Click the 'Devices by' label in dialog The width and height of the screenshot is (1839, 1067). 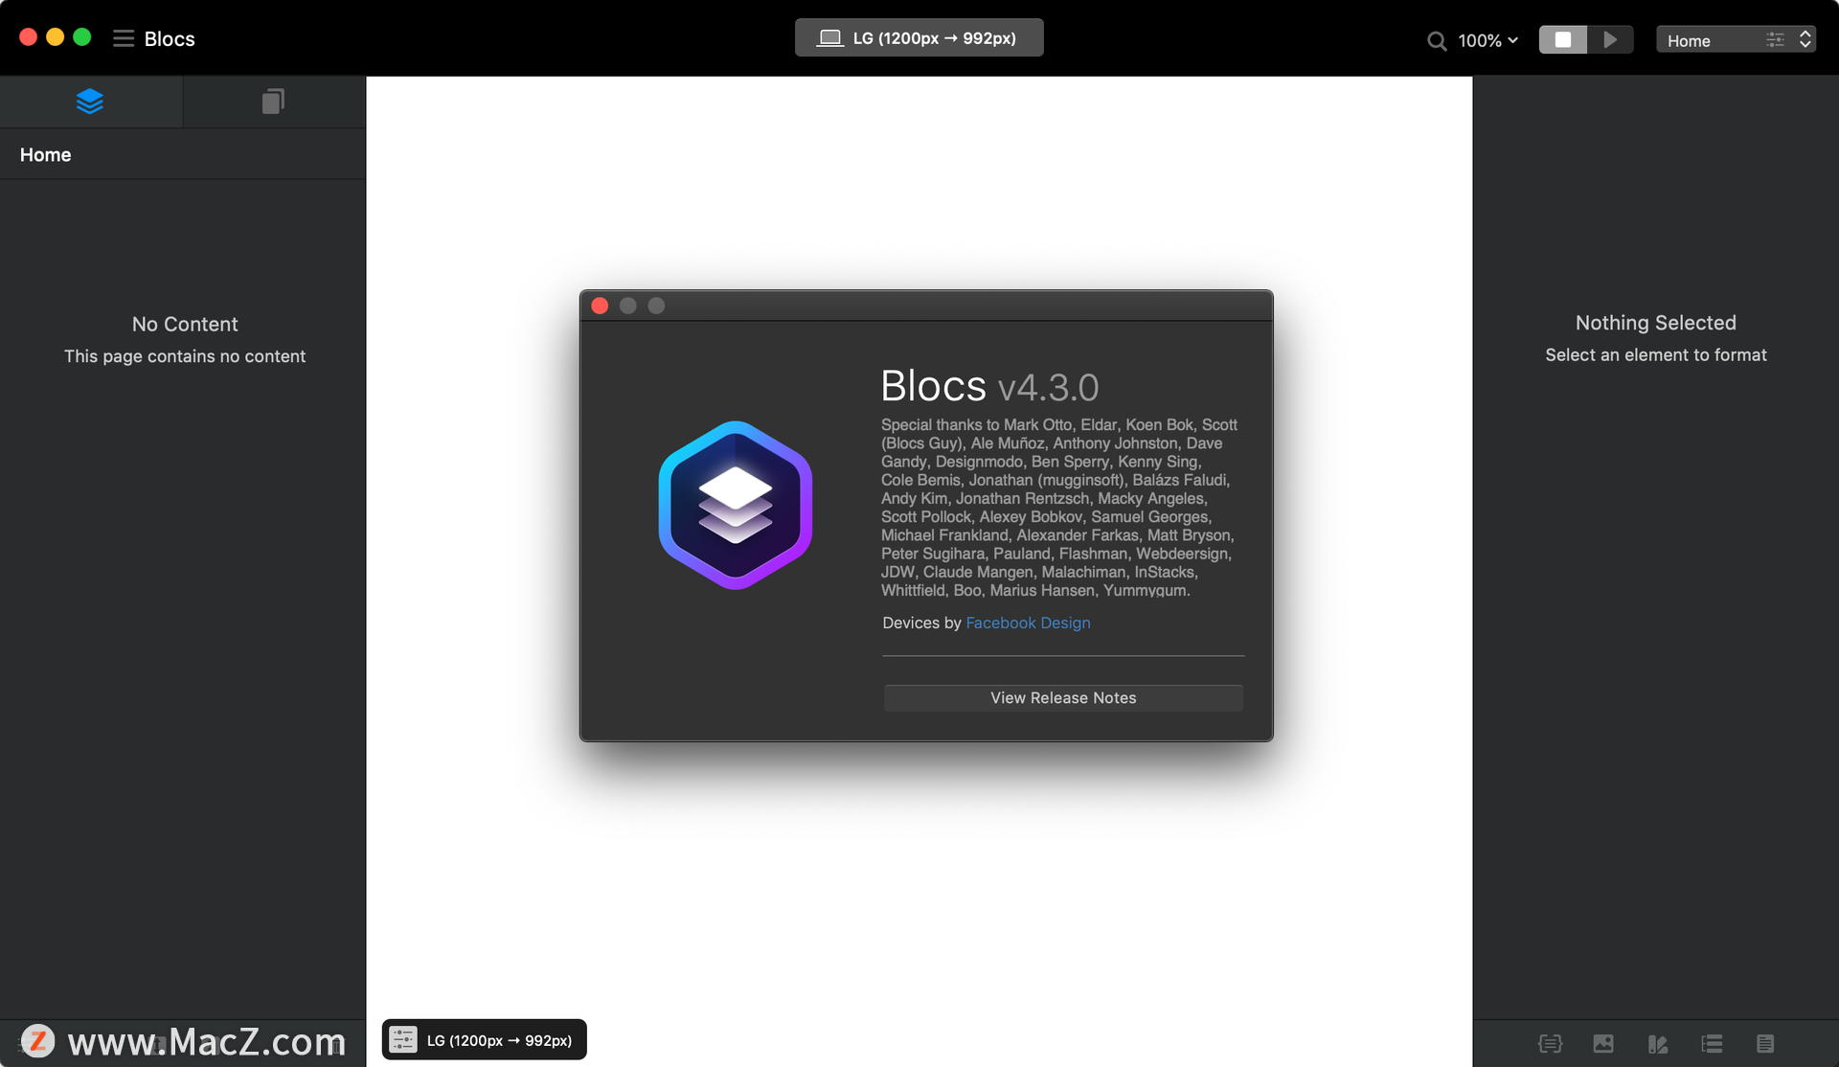click(x=921, y=623)
